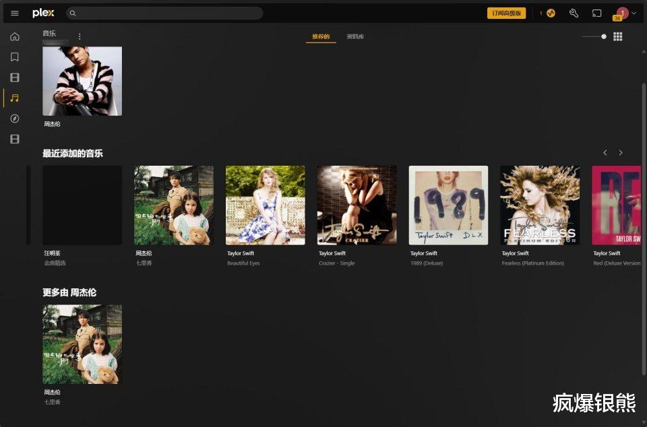Click the 金曲精选 album title
This screenshot has height=427, width=647.
click(55, 263)
